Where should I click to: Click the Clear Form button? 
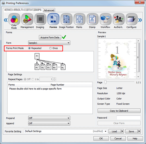[x=119, y=123]
